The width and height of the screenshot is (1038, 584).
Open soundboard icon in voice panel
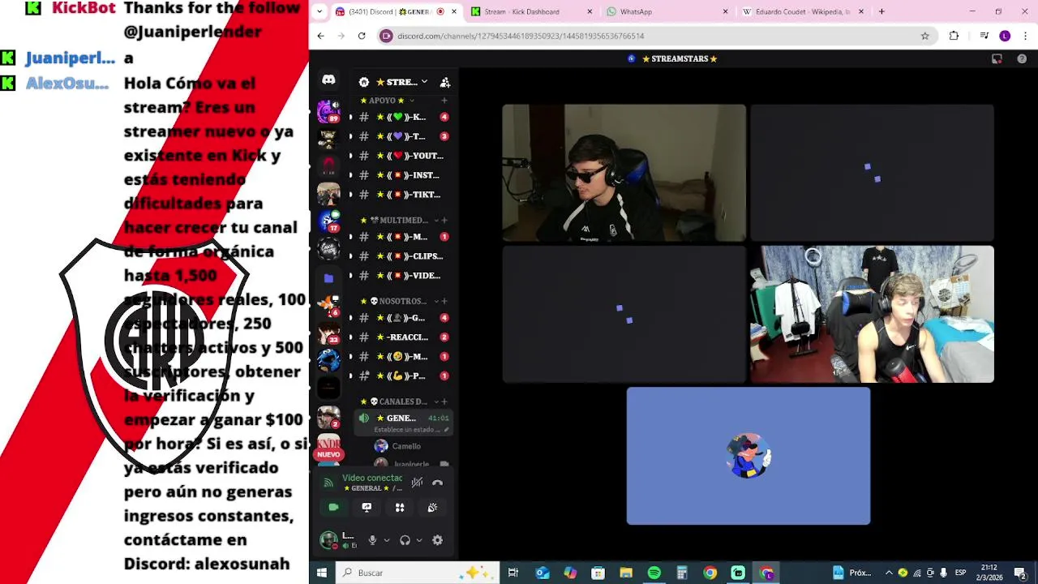(432, 507)
